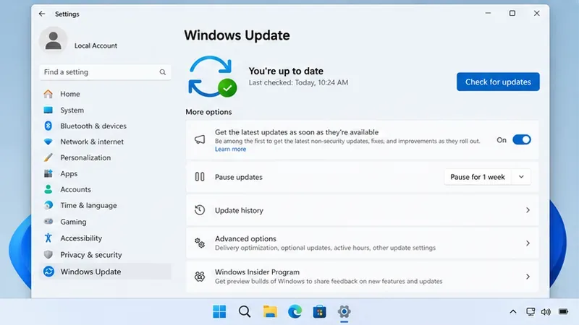The image size is (579, 325).
Task: Click the Privacy & security shield icon
Action: 48,255
